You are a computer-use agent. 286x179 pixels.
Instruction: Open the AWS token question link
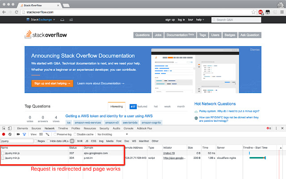pyautogui.click(x=109, y=116)
